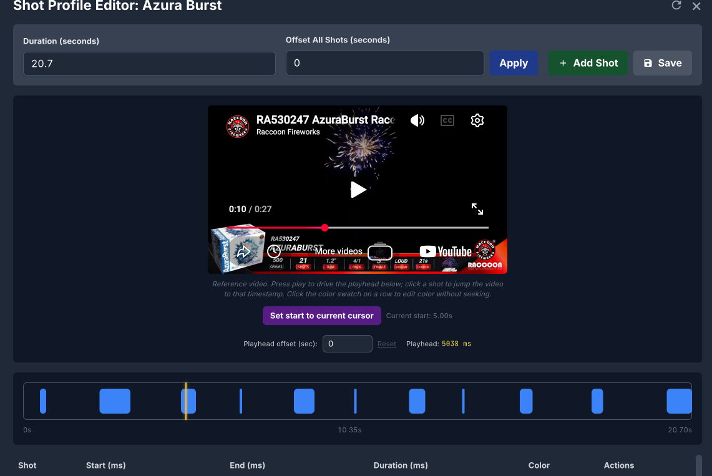Click the share arrow icon on video
The image size is (712, 476).
pos(244,251)
